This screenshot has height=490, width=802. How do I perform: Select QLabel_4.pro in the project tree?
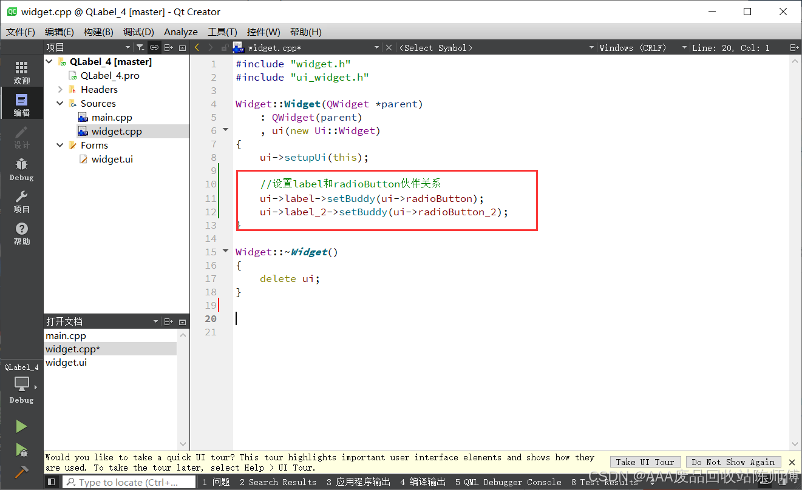pyautogui.click(x=109, y=76)
